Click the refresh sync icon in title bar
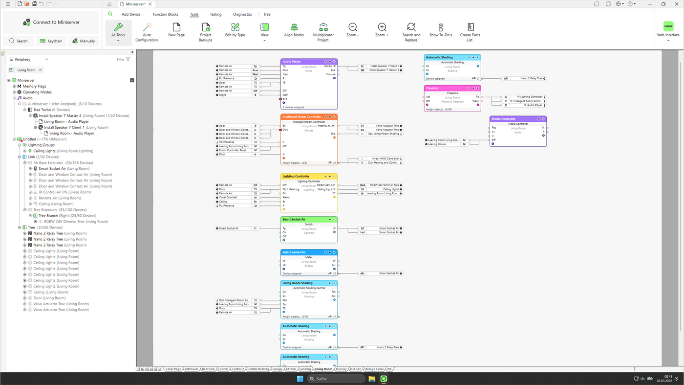The image size is (684, 385). (608, 4)
